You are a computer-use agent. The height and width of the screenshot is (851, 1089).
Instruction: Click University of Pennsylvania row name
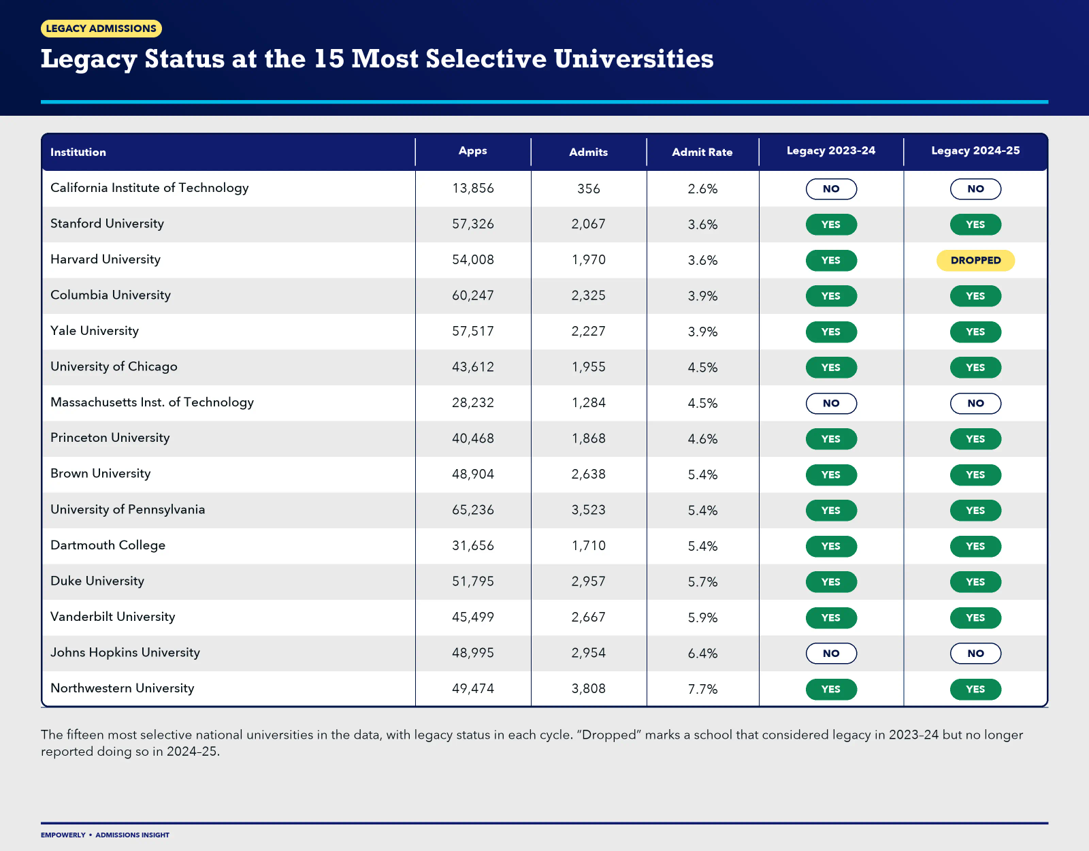[x=127, y=510]
